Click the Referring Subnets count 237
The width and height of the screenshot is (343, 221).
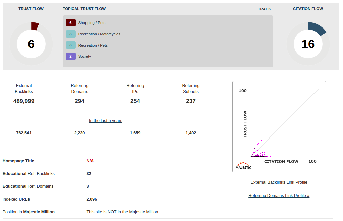(191, 101)
